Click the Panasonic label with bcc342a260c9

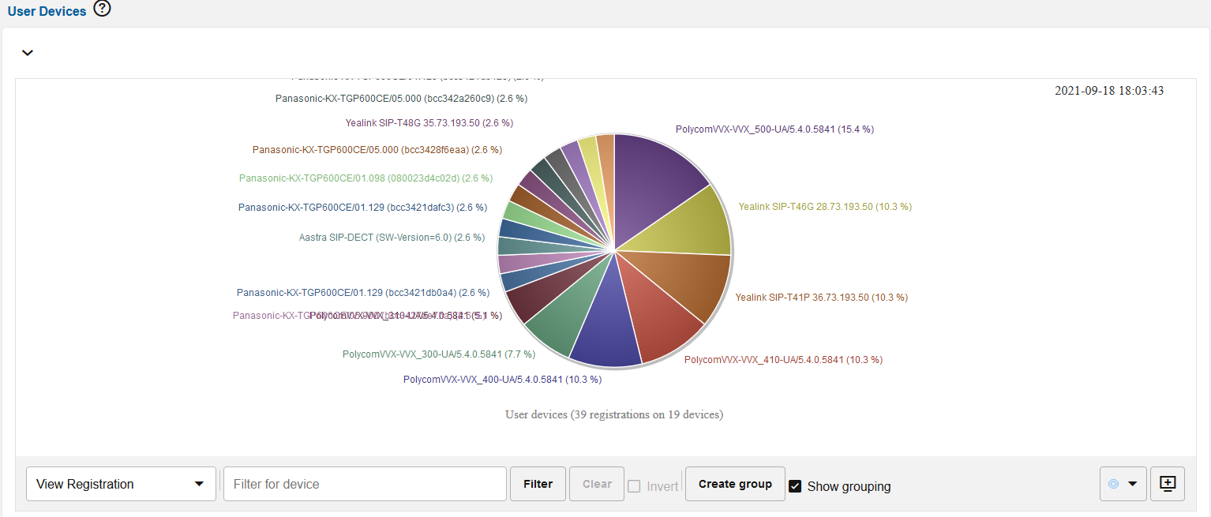401,99
